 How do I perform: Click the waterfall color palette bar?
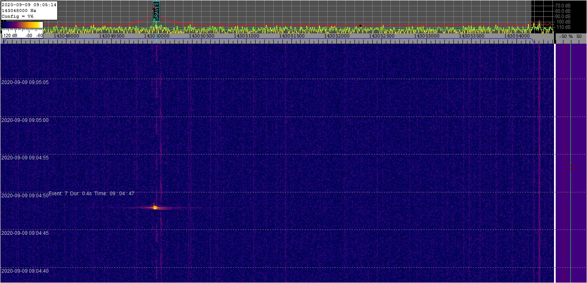tap(22, 25)
